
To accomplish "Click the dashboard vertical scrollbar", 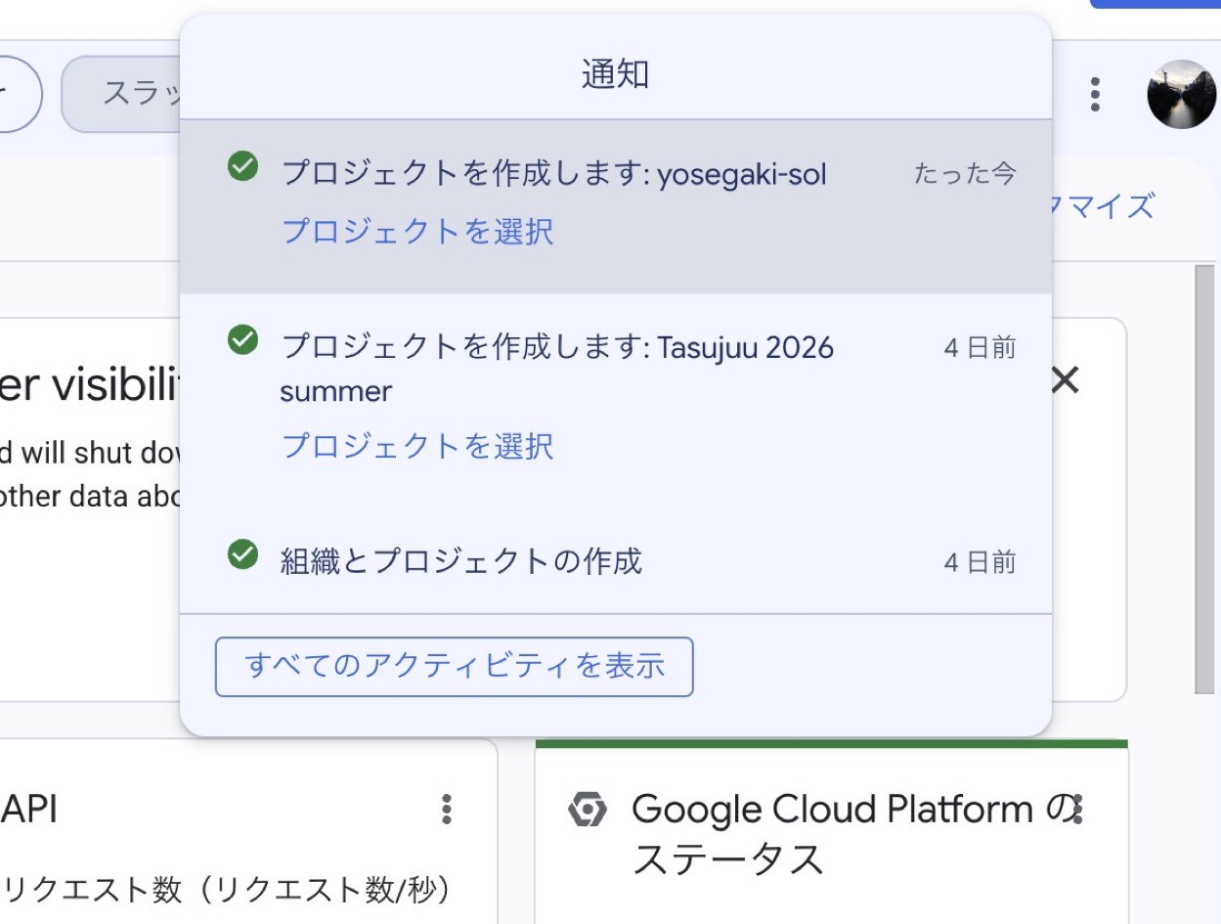I will 1205,479.
